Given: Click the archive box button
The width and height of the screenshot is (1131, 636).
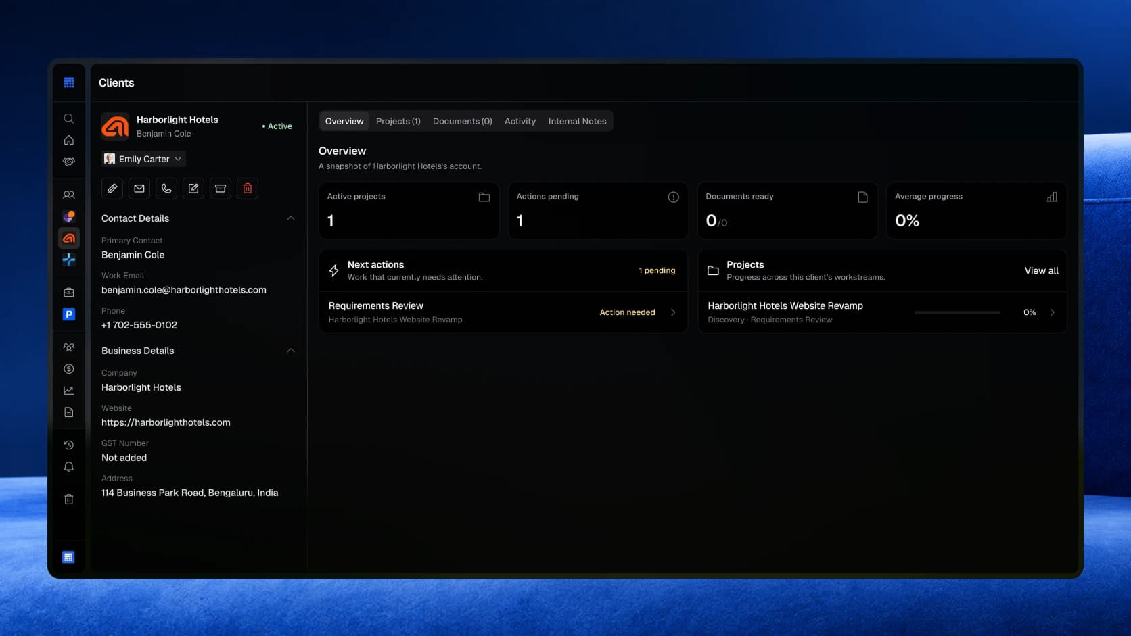Looking at the screenshot, I should (x=221, y=189).
